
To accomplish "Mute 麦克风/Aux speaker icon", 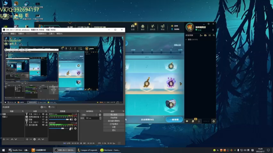I will pyautogui.click(x=71, y=119).
